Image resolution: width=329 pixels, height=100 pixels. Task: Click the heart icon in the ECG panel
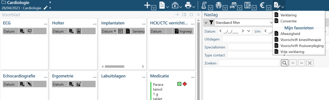29,31
